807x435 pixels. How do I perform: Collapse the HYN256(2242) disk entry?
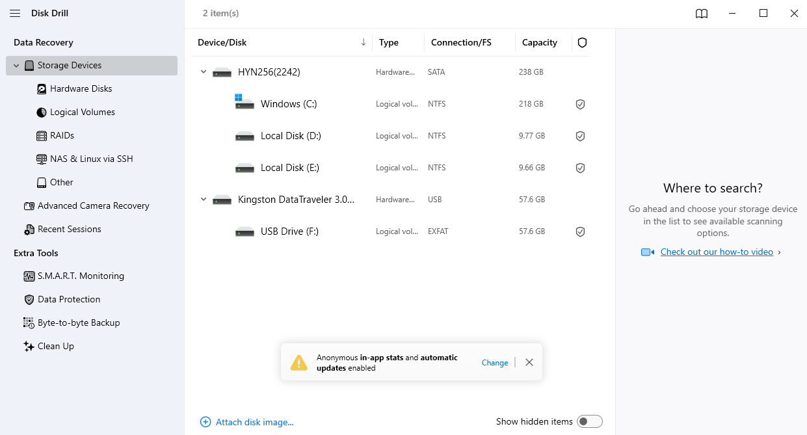pyautogui.click(x=203, y=72)
